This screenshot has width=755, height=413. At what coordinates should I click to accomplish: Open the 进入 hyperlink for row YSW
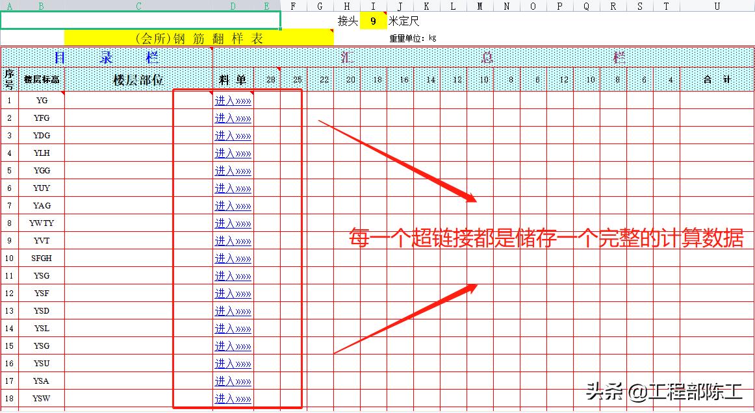(233, 399)
